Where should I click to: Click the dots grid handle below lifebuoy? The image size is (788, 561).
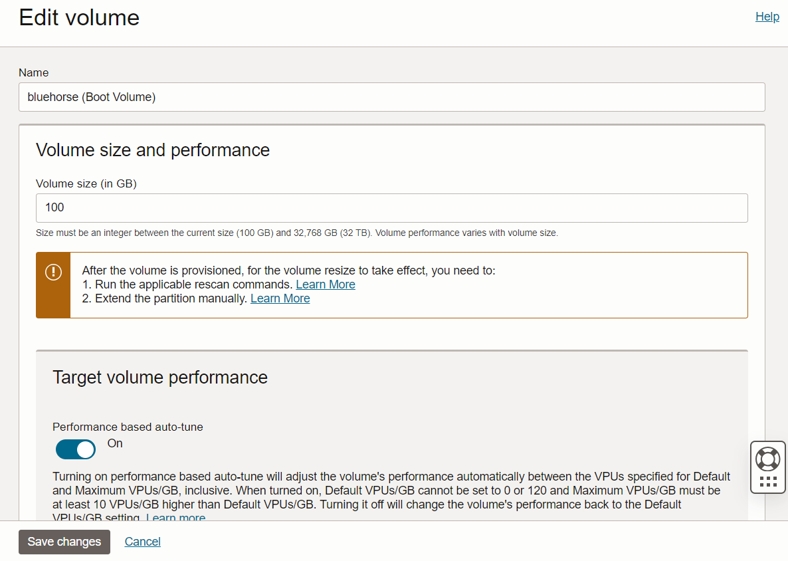(768, 482)
